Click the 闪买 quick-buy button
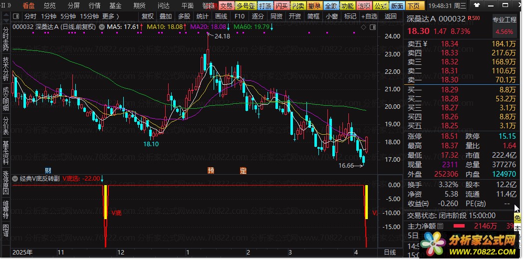This screenshot has width=524, height=260. (x=281, y=5)
